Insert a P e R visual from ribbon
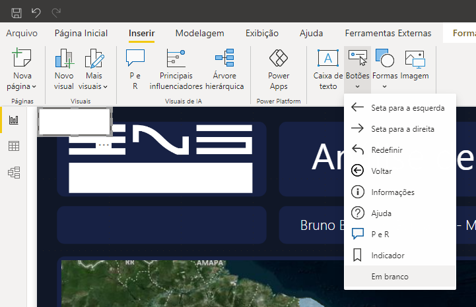The height and width of the screenshot is (307, 476). 135,69
